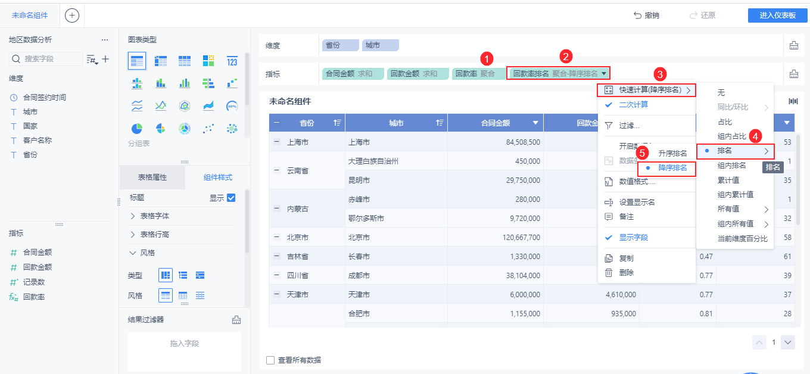Viewport: 810px width, 374px height.
Task: Open the dashboard table icon beside 指标 row
Action: (793, 73)
